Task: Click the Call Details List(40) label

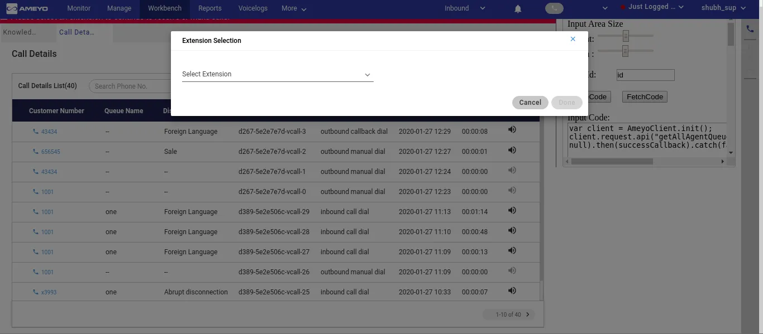Action: click(x=47, y=86)
